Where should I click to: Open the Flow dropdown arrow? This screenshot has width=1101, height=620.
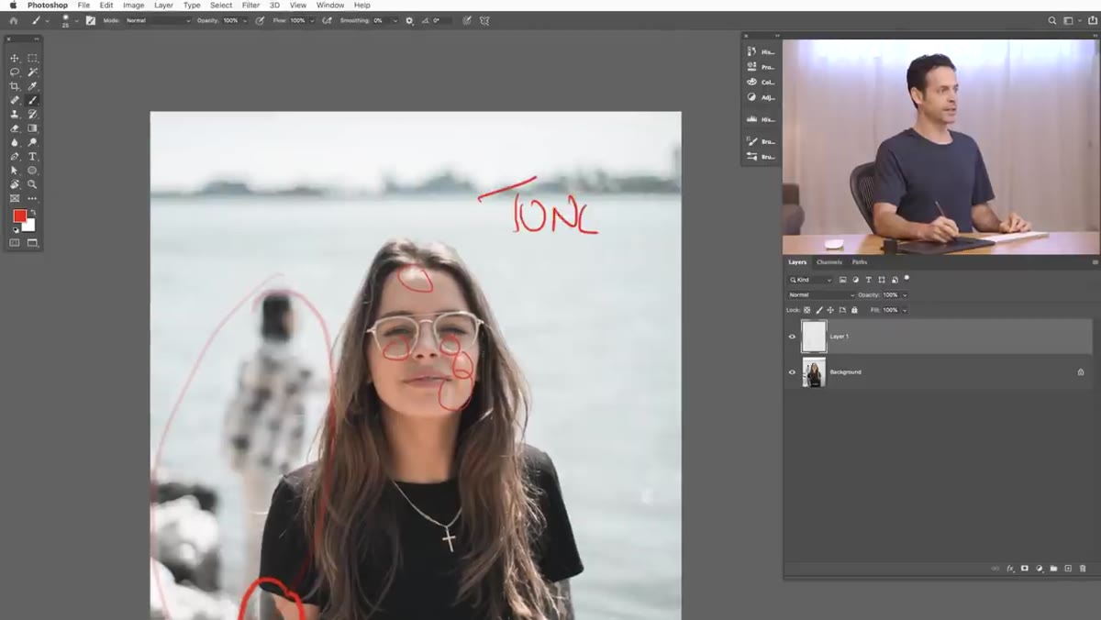click(x=312, y=20)
